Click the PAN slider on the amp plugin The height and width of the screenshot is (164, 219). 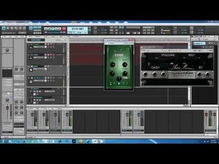192,58
